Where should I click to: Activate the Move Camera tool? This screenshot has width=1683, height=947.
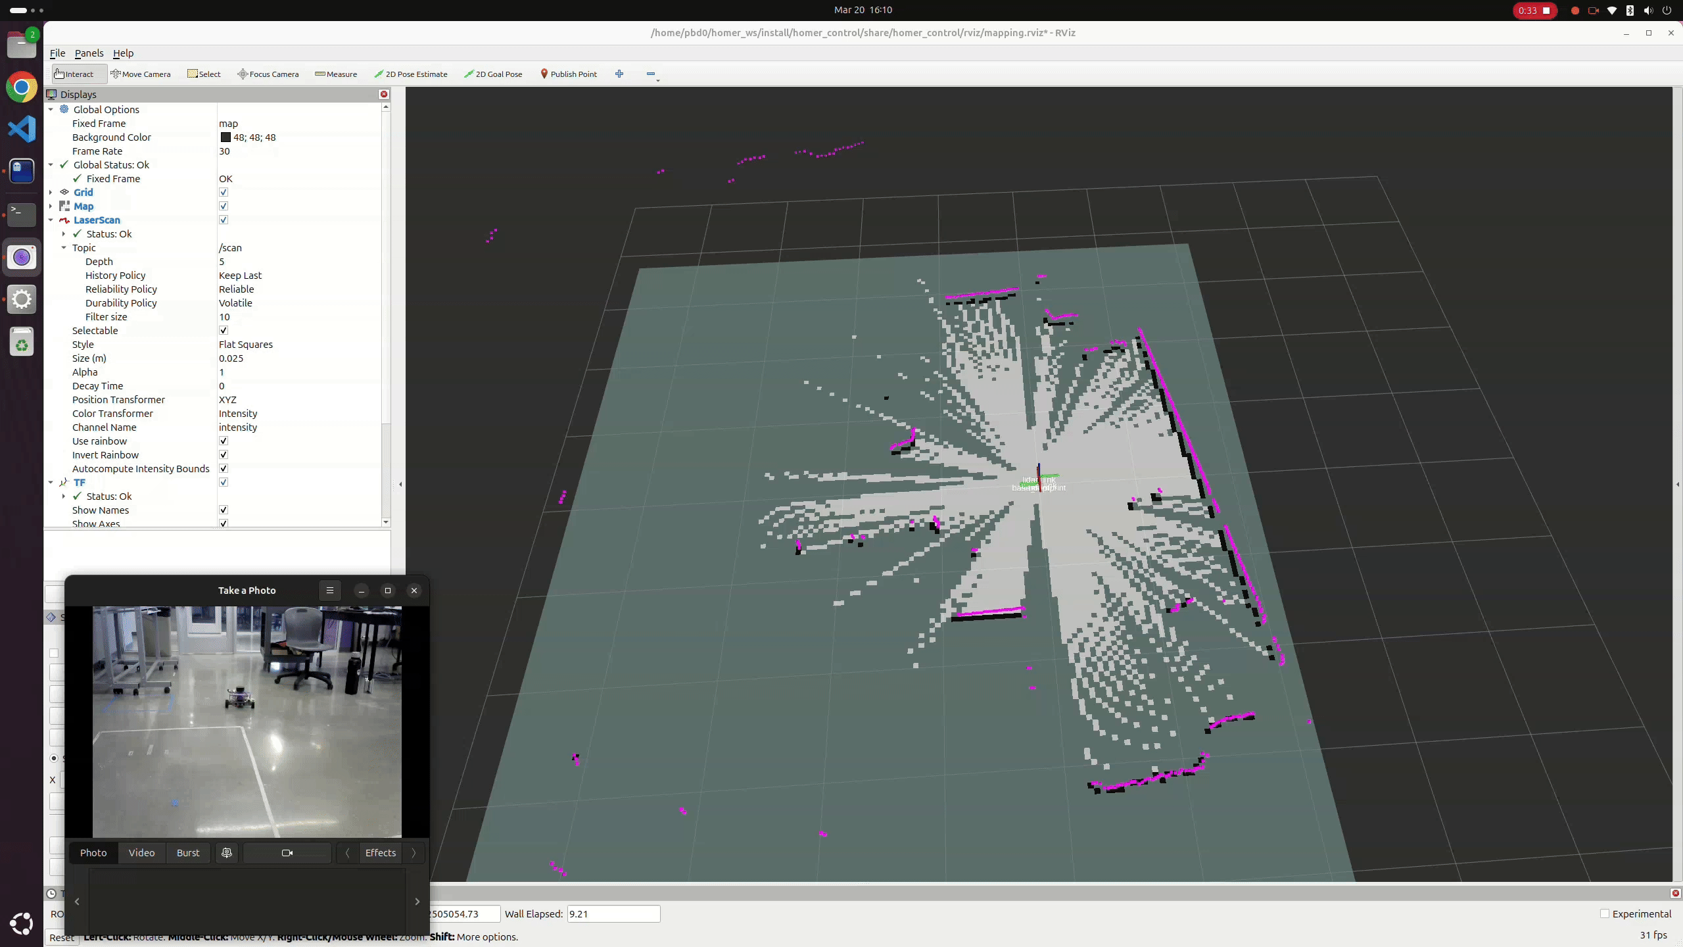pyautogui.click(x=141, y=74)
